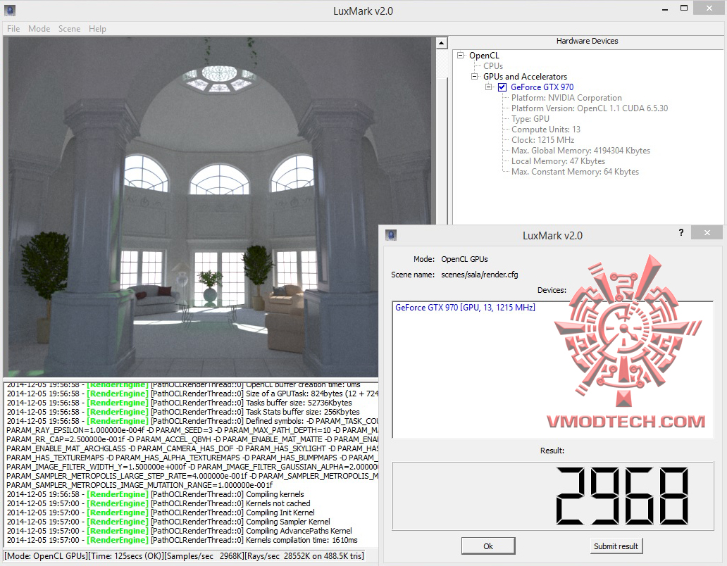Collapse the OpenCL tree node
This screenshot has width=727, height=566.
[461, 55]
